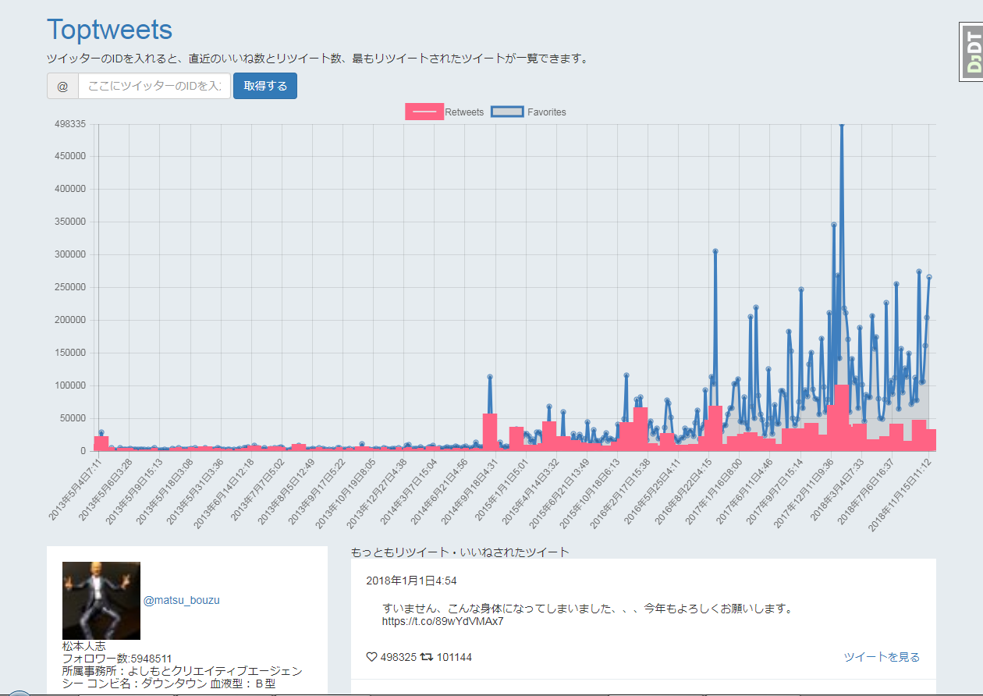Toggle the Favorites series via its legend entry
The image size is (983, 696).
(546, 112)
